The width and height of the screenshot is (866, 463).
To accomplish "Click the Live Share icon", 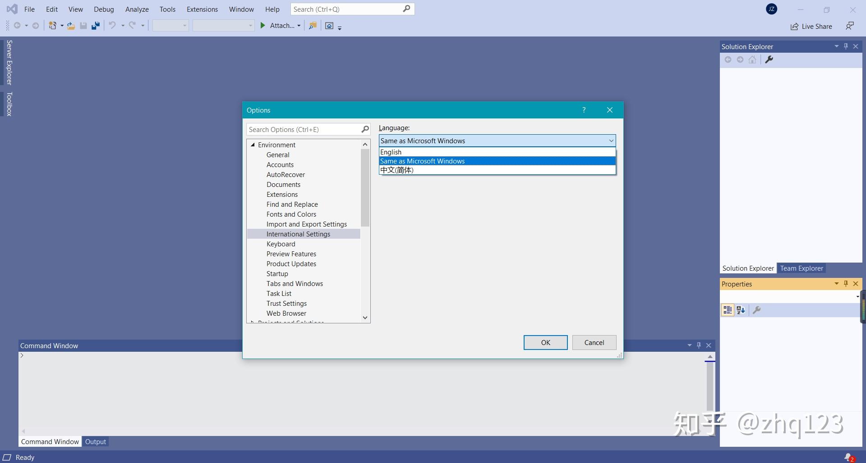I will 794,26.
